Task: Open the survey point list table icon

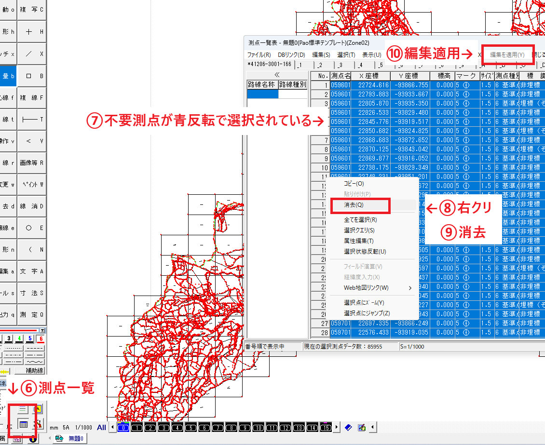Action: tap(23, 424)
